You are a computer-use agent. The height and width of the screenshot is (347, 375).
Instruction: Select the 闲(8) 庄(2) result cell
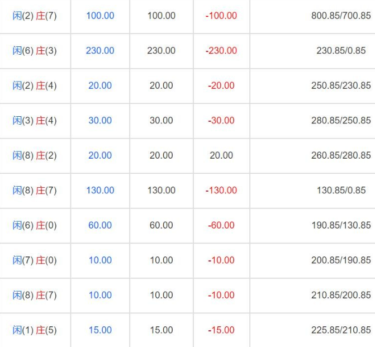(35, 155)
